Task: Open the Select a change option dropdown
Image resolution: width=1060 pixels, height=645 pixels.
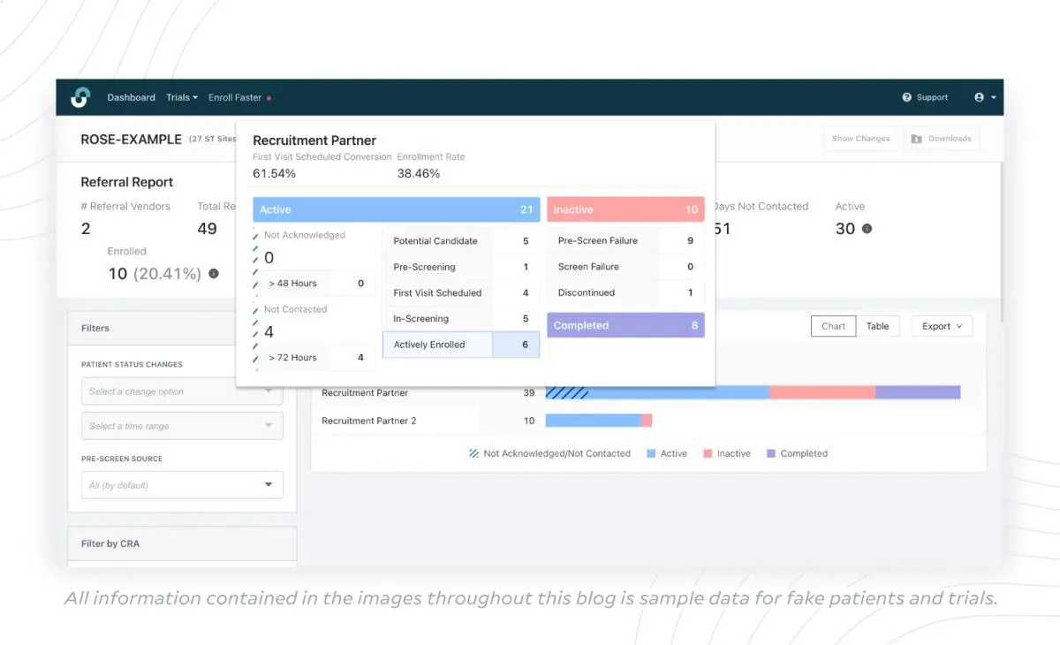Action: 181,391
